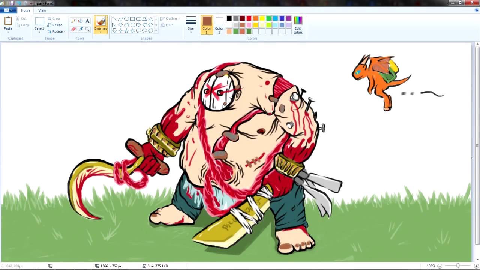Choose the Line shape
480x270 pixels.
[114, 19]
